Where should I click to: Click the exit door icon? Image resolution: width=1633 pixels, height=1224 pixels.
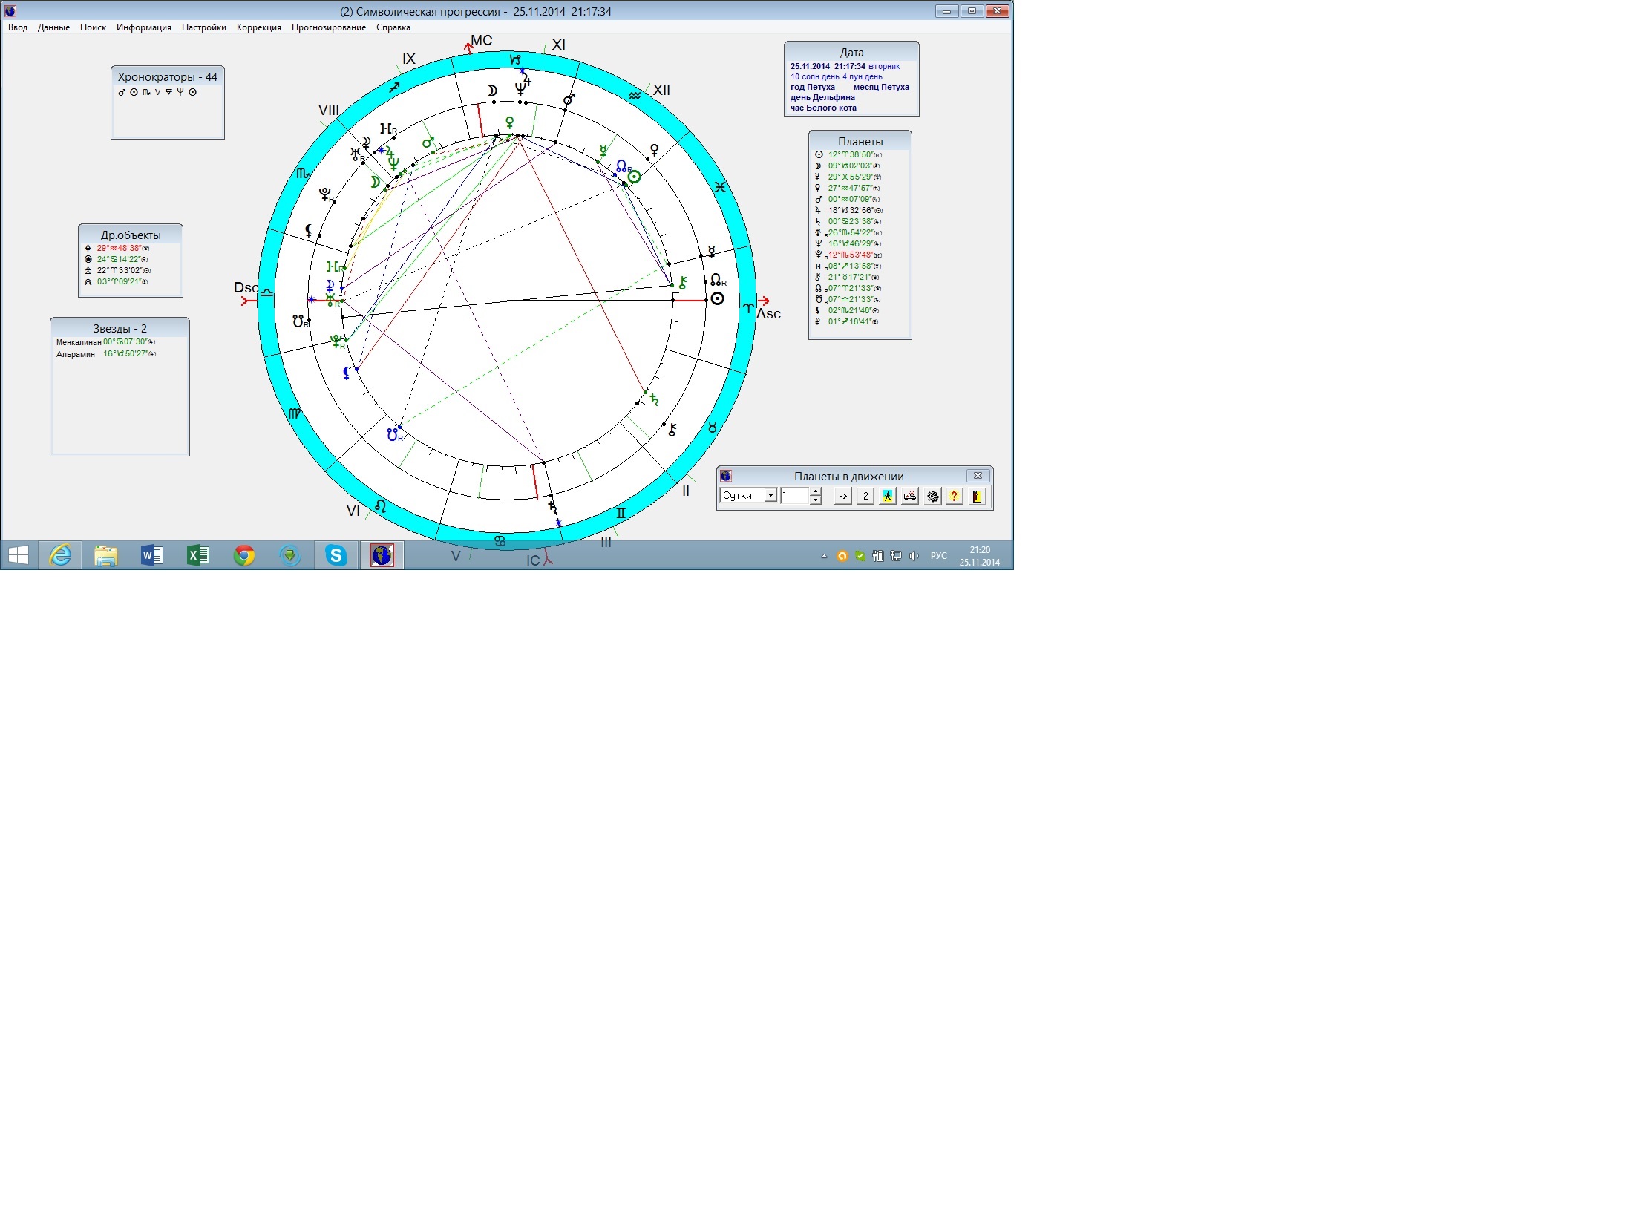978,497
